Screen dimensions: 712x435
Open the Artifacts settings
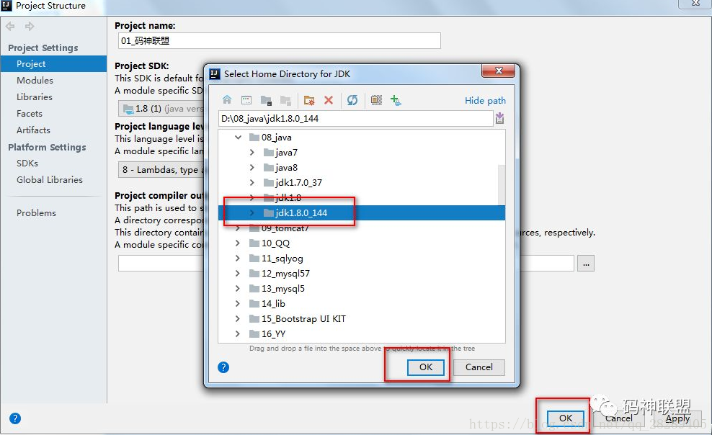point(34,130)
